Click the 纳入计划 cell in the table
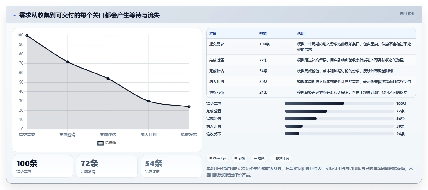 [217, 82]
